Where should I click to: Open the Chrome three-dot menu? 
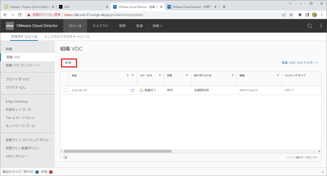(322, 15)
